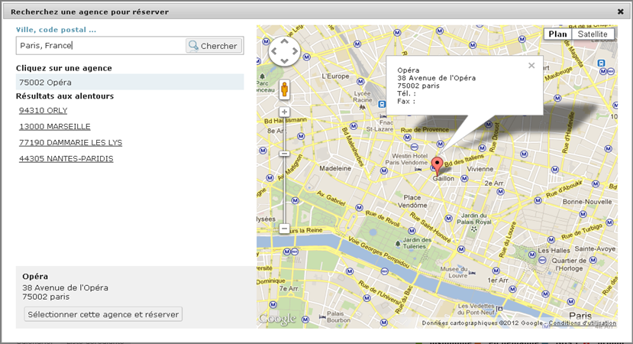The height and width of the screenshot is (344, 633).
Task: Switch map to Plan view
Action: coord(557,34)
